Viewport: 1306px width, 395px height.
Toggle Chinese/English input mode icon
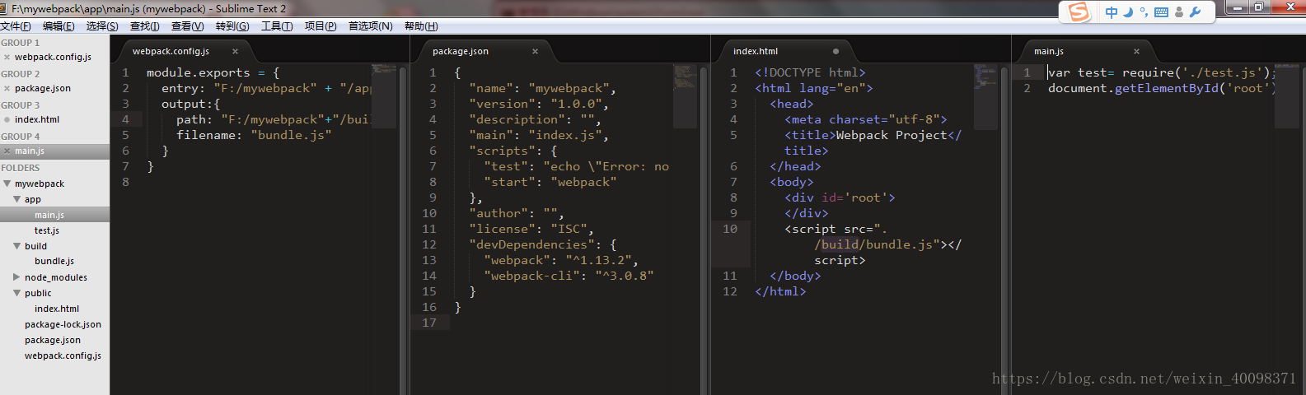point(1112,12)
